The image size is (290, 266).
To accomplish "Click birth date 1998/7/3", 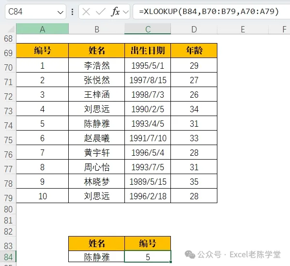I will (148, 94).
